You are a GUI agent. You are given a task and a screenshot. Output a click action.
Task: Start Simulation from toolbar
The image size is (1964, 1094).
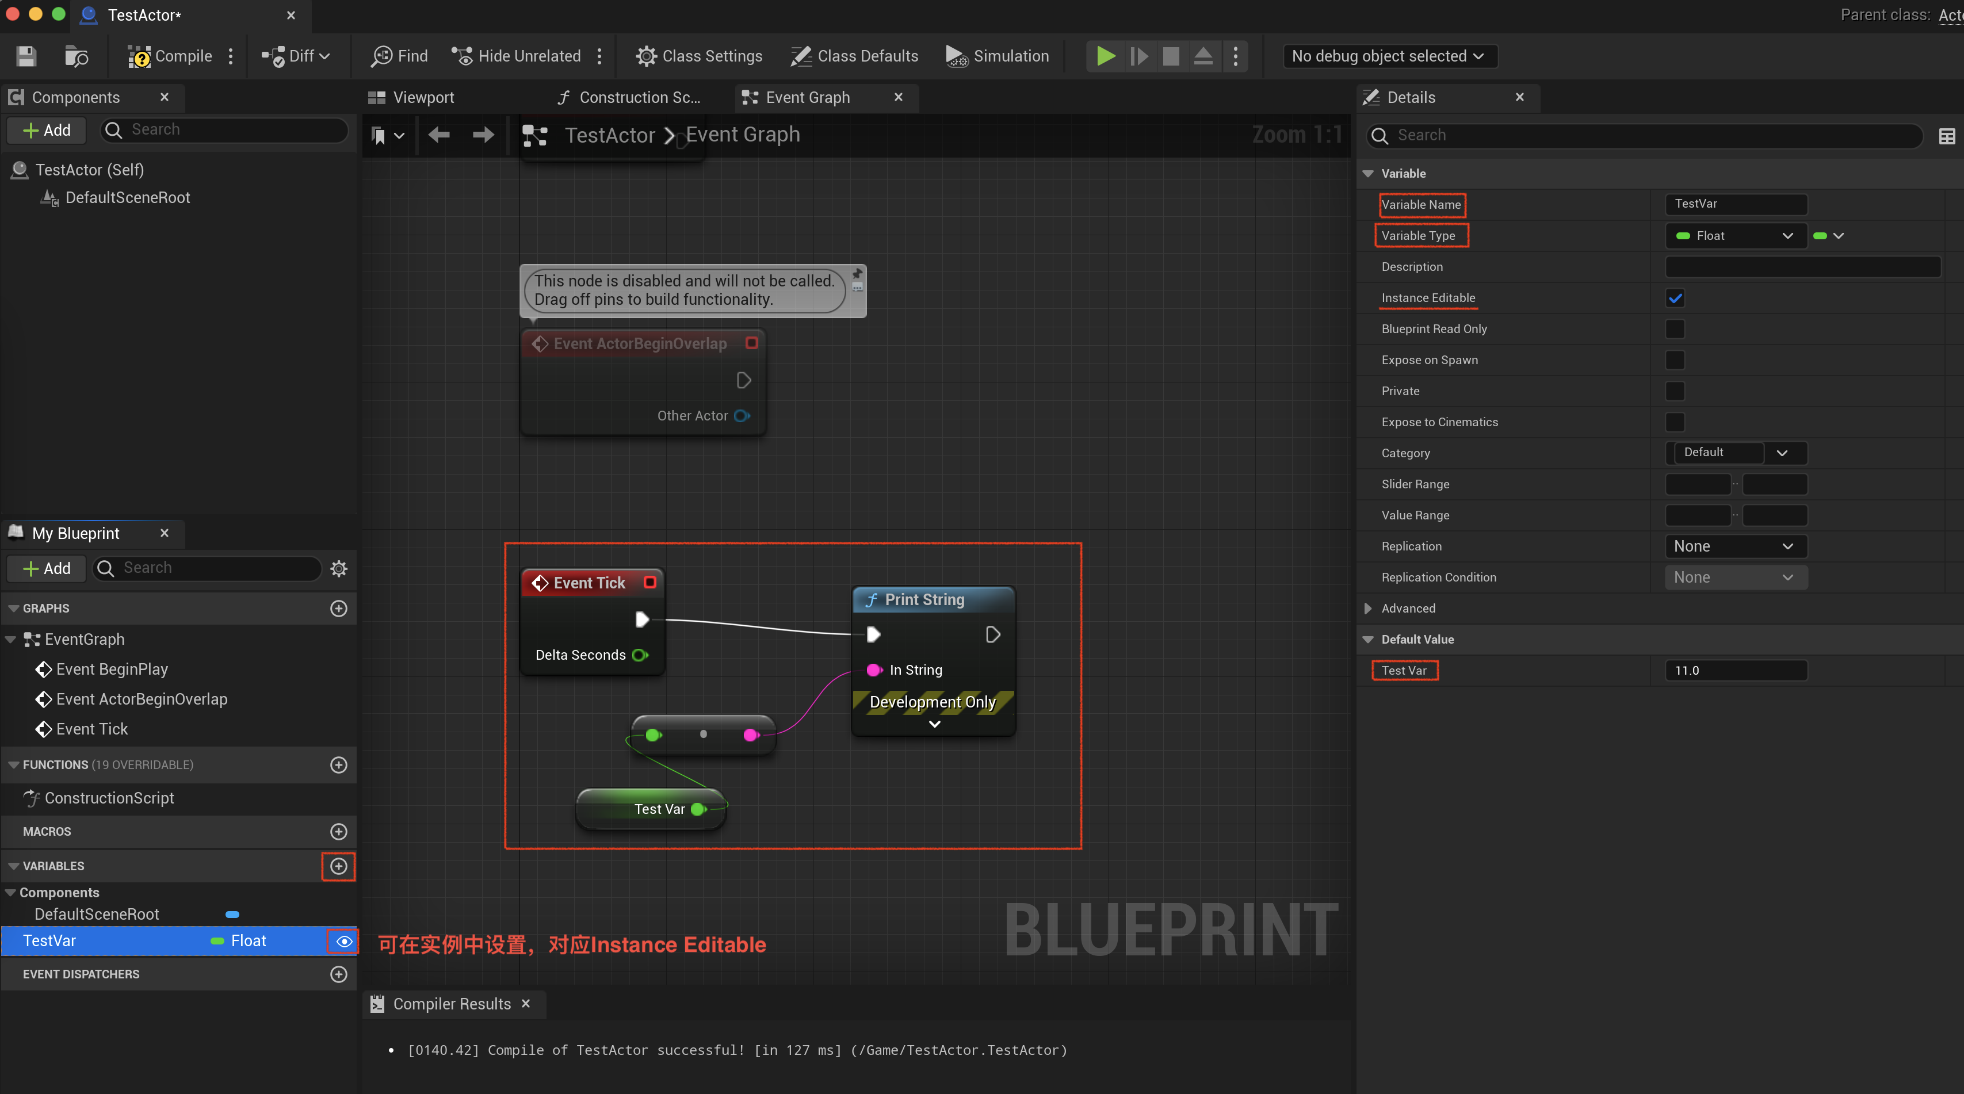(x=998, y=56)
